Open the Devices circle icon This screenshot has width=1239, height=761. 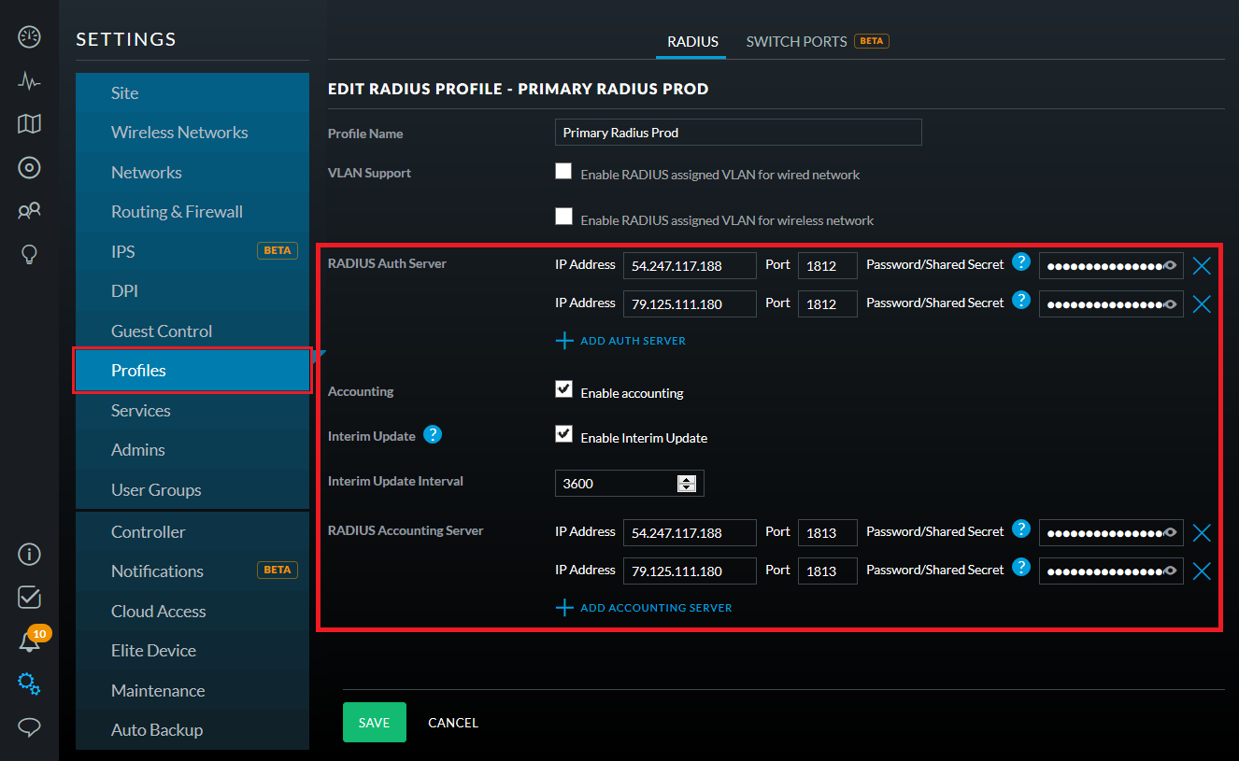29,168
